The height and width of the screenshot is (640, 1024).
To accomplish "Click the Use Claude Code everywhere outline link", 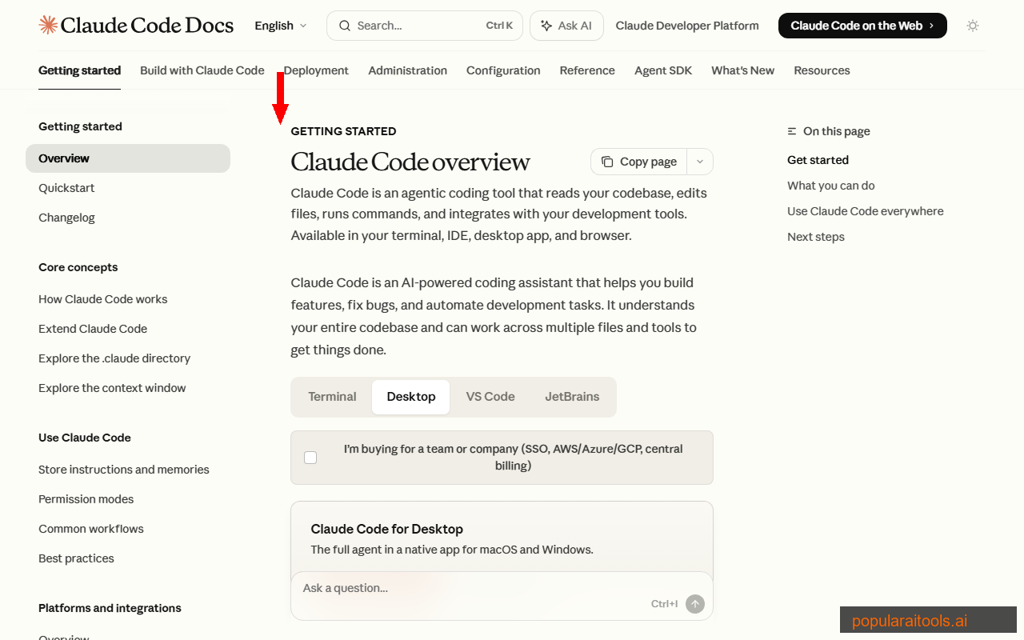I will (865, 210).
